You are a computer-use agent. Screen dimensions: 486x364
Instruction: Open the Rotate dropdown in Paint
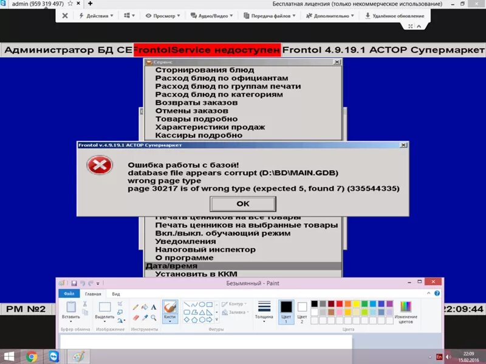[x=121, y=320]
